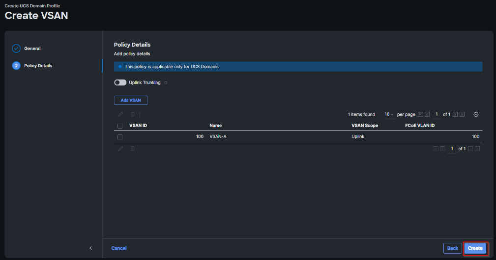Go to the General step
Viewport: 496px width, 260px height.
(32, 49)
